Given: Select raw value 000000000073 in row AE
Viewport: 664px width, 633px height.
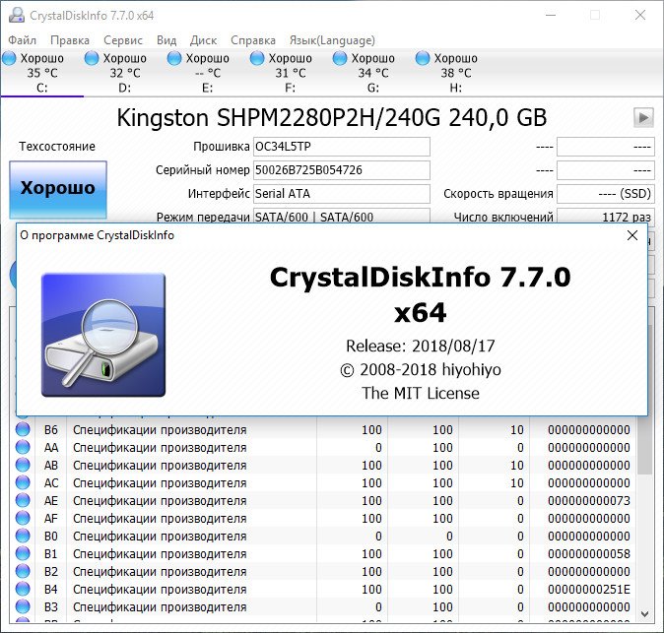Looking at the screenshot, I should [588, 500].
